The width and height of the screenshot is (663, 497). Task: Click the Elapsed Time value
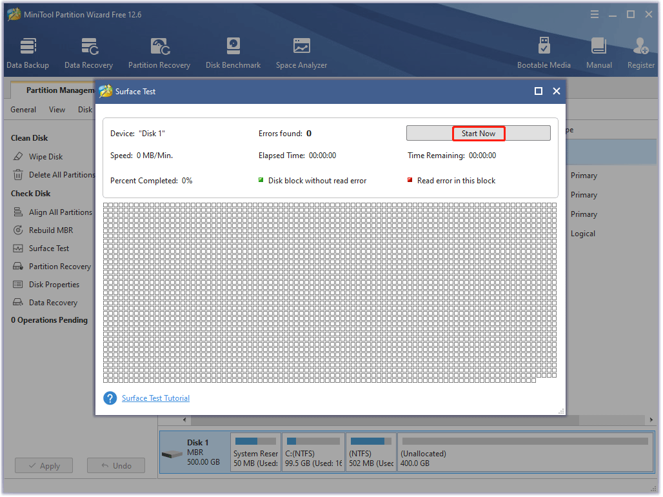click(x=322, y=156)
